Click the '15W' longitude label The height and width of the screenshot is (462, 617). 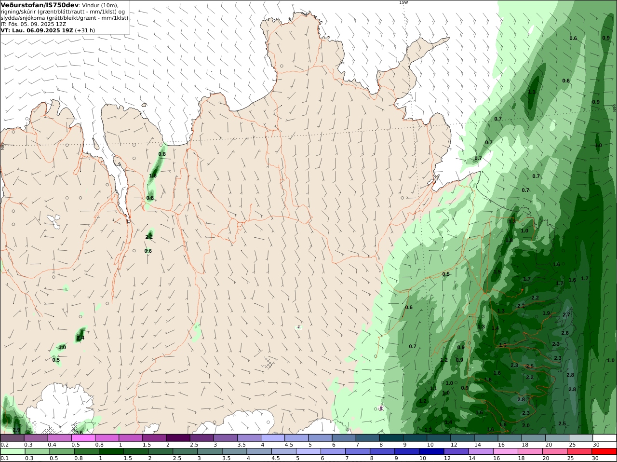[x=403, y=2]
